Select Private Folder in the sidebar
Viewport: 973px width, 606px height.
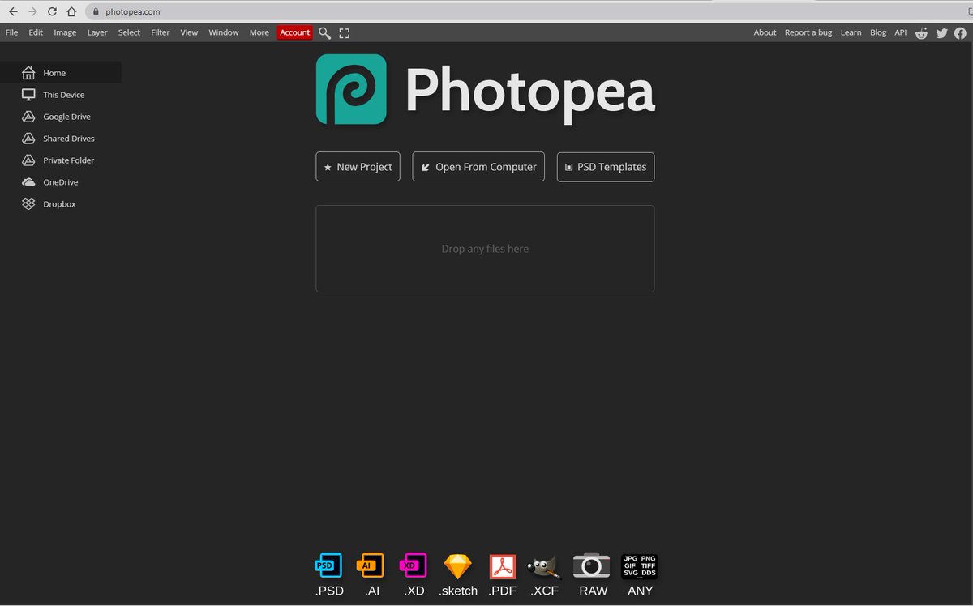[x=61, y=160]
